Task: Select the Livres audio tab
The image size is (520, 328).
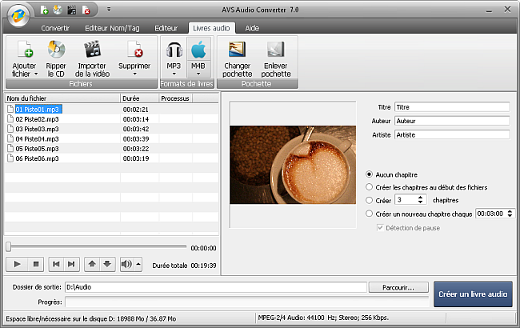Action: click(x=211, y=28)
